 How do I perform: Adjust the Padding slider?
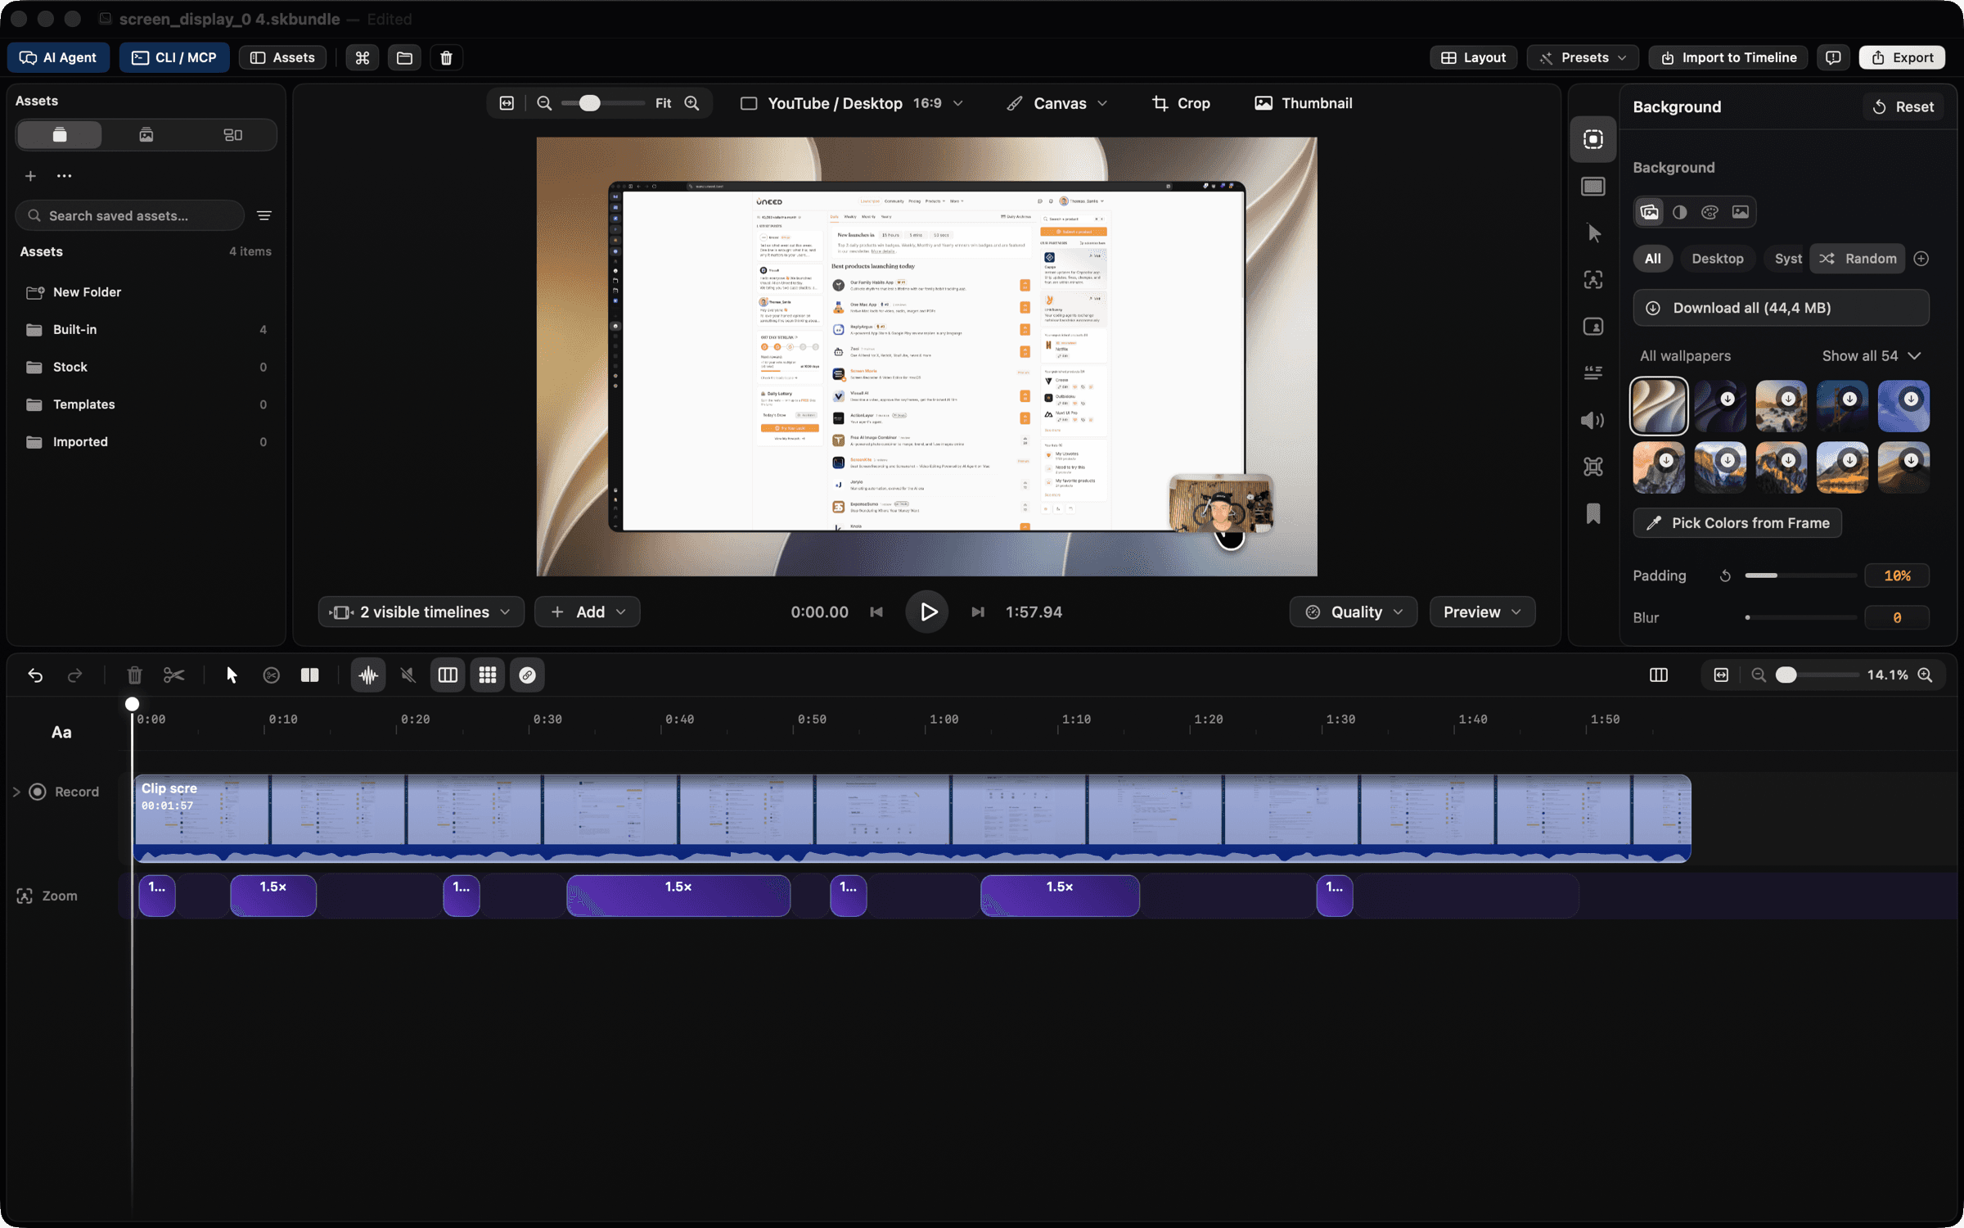pyautogui.click(x=1800, y=576)
